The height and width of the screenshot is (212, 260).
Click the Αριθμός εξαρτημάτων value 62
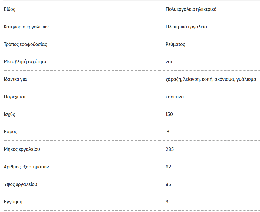[168, 167]
